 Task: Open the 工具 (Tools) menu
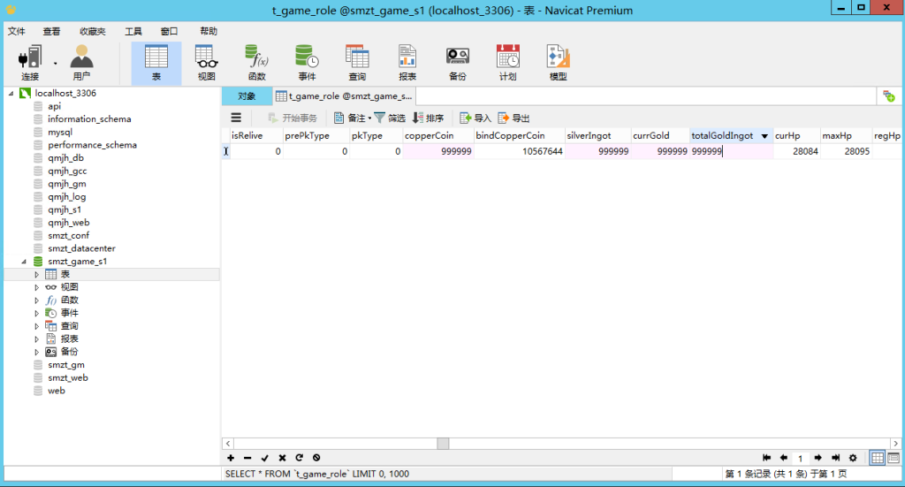coord(133,31)
